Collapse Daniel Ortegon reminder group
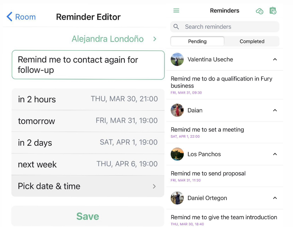 tap(275, 198)
